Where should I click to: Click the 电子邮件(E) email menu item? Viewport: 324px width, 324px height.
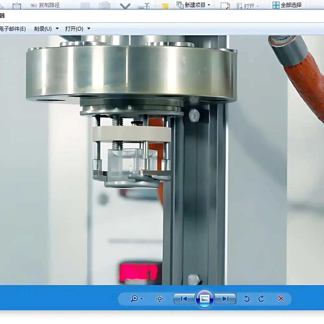pyautogui.click(x=13, y=29)
